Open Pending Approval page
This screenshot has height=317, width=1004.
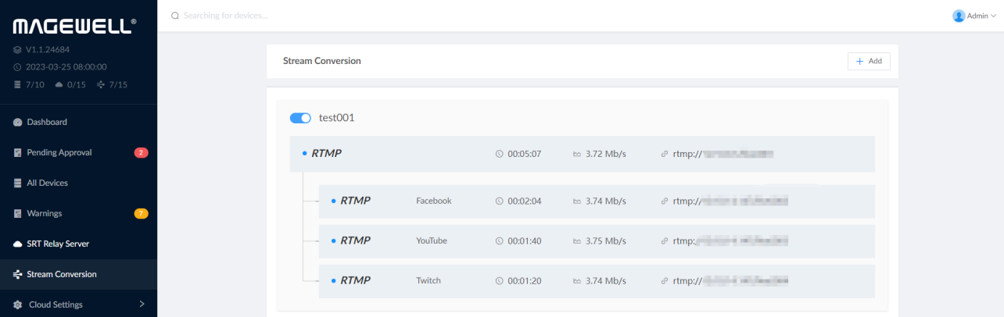(x=59, y=153)
